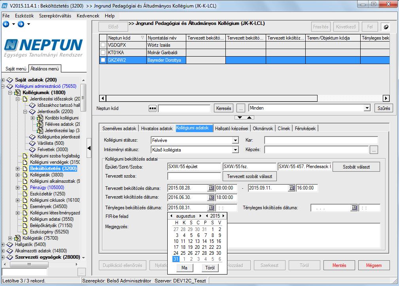Viewport: 399px width, 286px height.
Task: Select the Felvettek (3000) tree item
Action: (53, 150)
